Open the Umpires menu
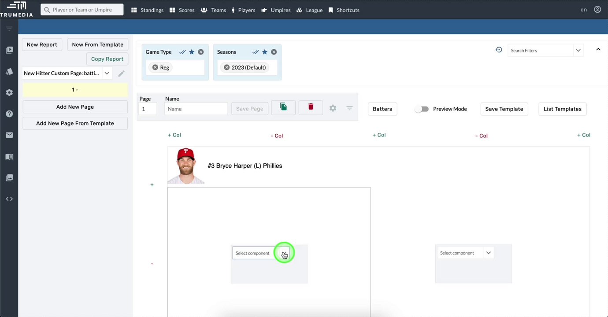This screenshot has width=608, height=317. (276, 10)
